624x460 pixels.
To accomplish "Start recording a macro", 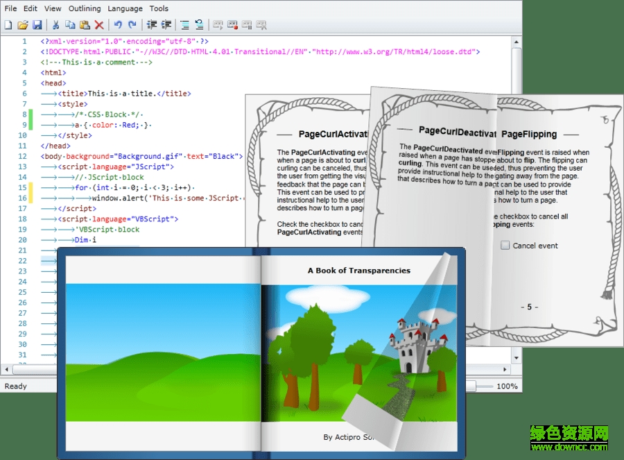I will 232,24.
